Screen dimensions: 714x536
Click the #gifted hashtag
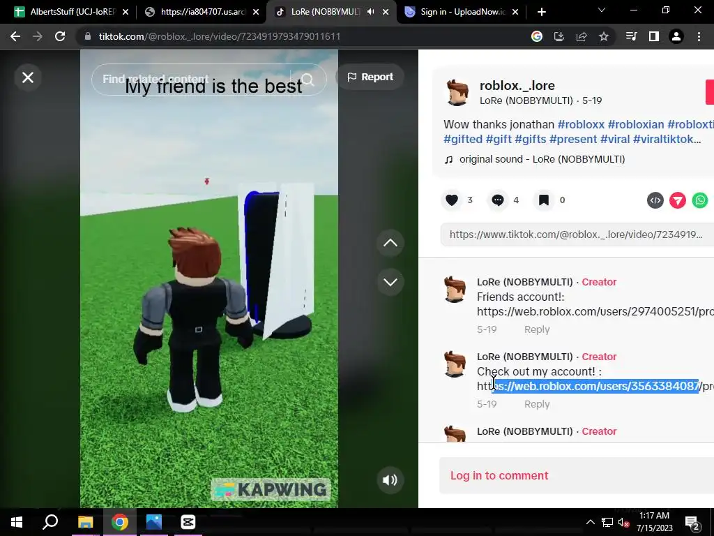point(463,139)
